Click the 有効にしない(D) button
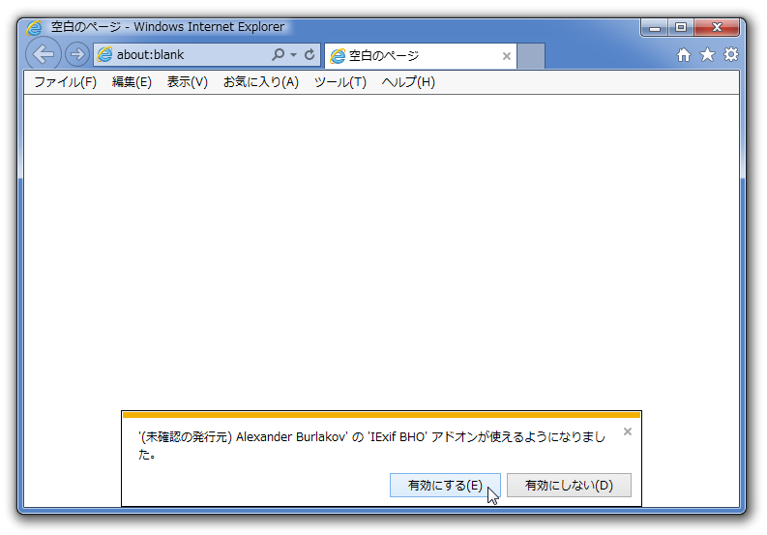The height and width of the screenshot is (535, 767). click(569, 485)
